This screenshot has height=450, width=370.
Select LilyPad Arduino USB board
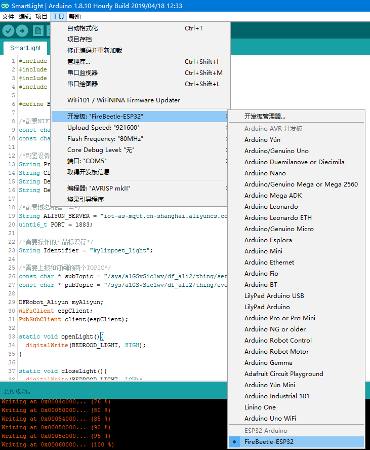[x=297, y=296]
